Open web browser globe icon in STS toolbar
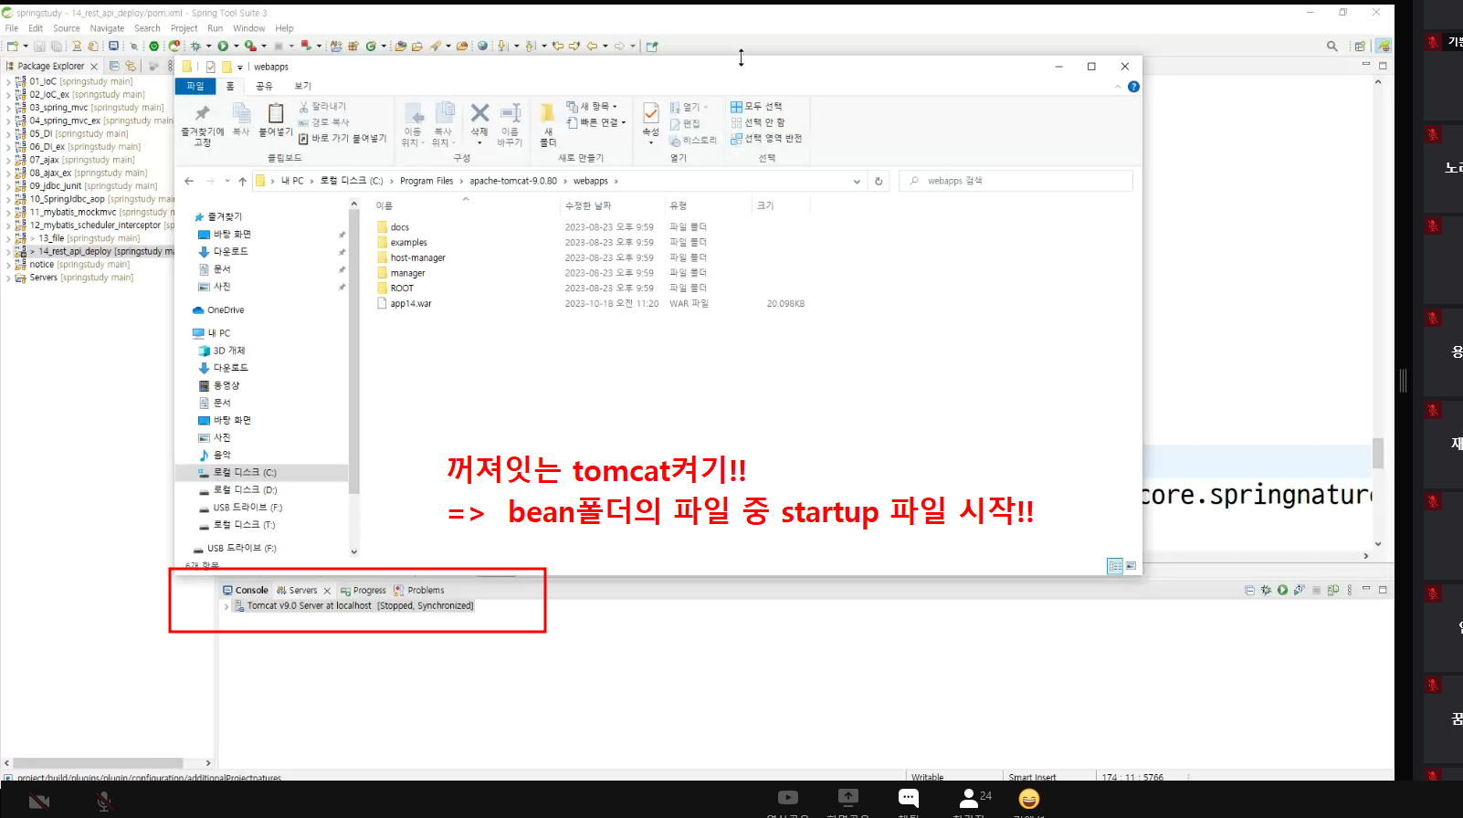1463x818 pixels. 483,46
